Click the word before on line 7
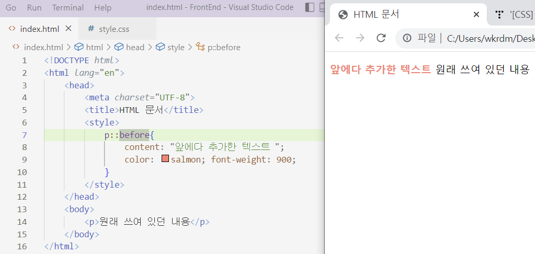This screenshot has height=254, width=535. click(134, 135)
